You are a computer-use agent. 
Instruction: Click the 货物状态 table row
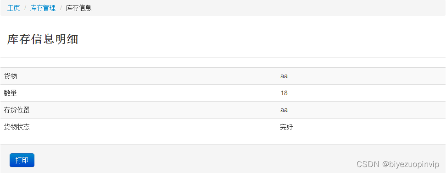click(223, 127)
